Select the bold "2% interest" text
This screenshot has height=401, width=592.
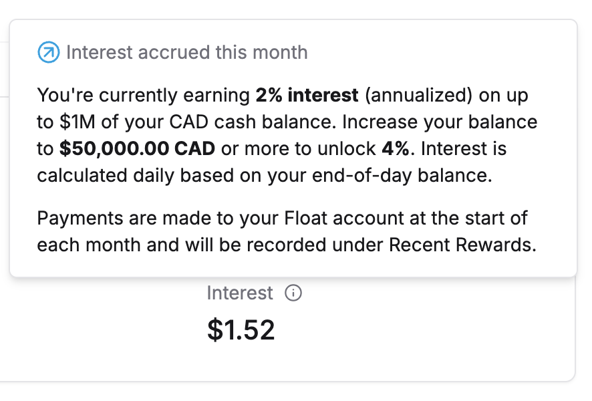pyautogui.click(x=307, y=96)
